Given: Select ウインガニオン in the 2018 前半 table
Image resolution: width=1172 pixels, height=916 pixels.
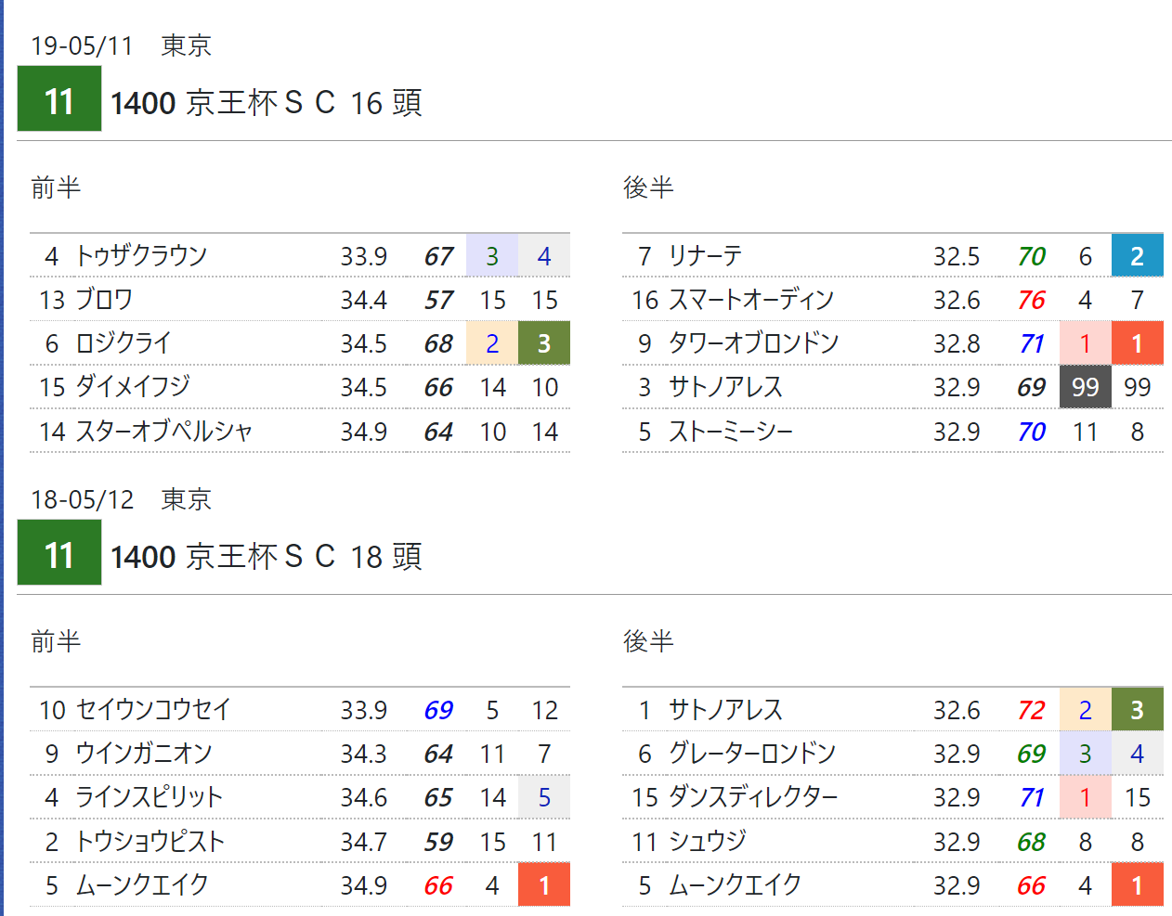Looking at the screenshot, I should [x=144, y=754].
